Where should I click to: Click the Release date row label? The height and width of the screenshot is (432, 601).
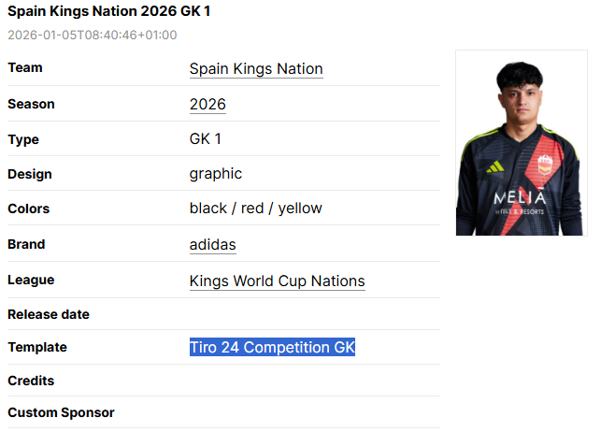[49, 314]
